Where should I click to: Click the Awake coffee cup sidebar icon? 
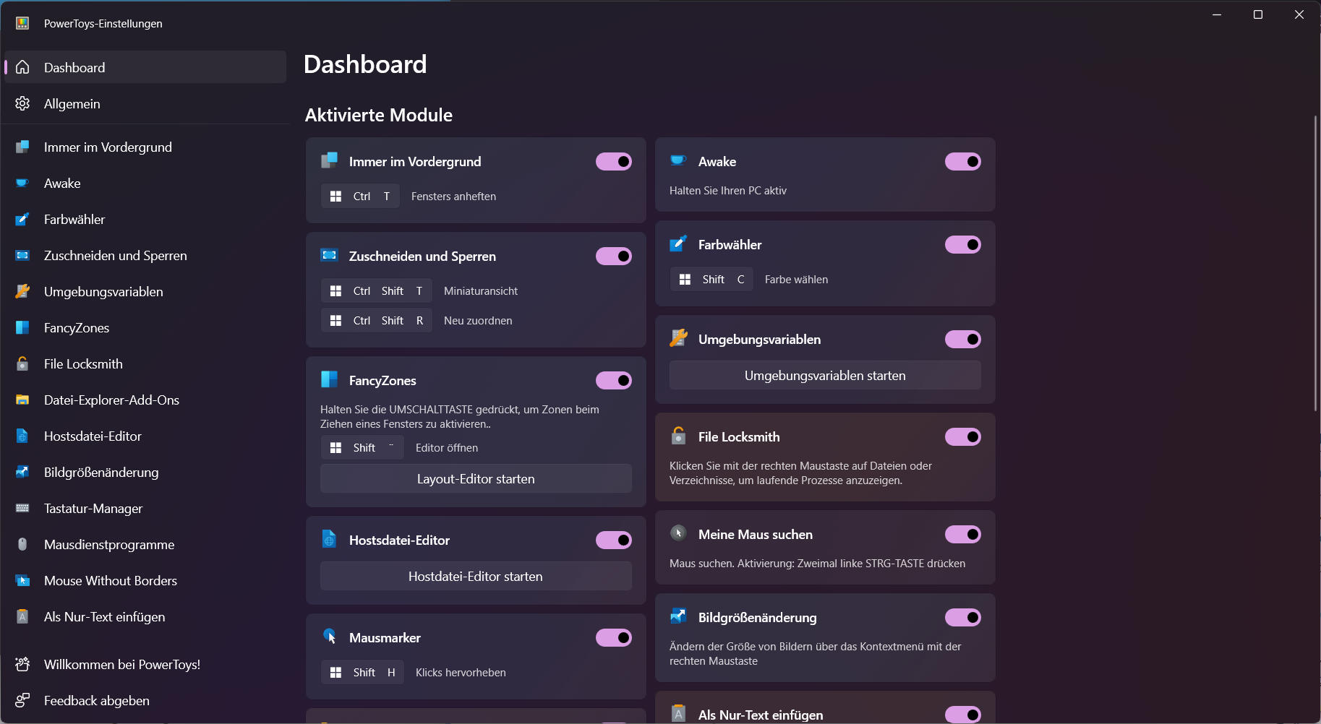(x=22, y=184)
